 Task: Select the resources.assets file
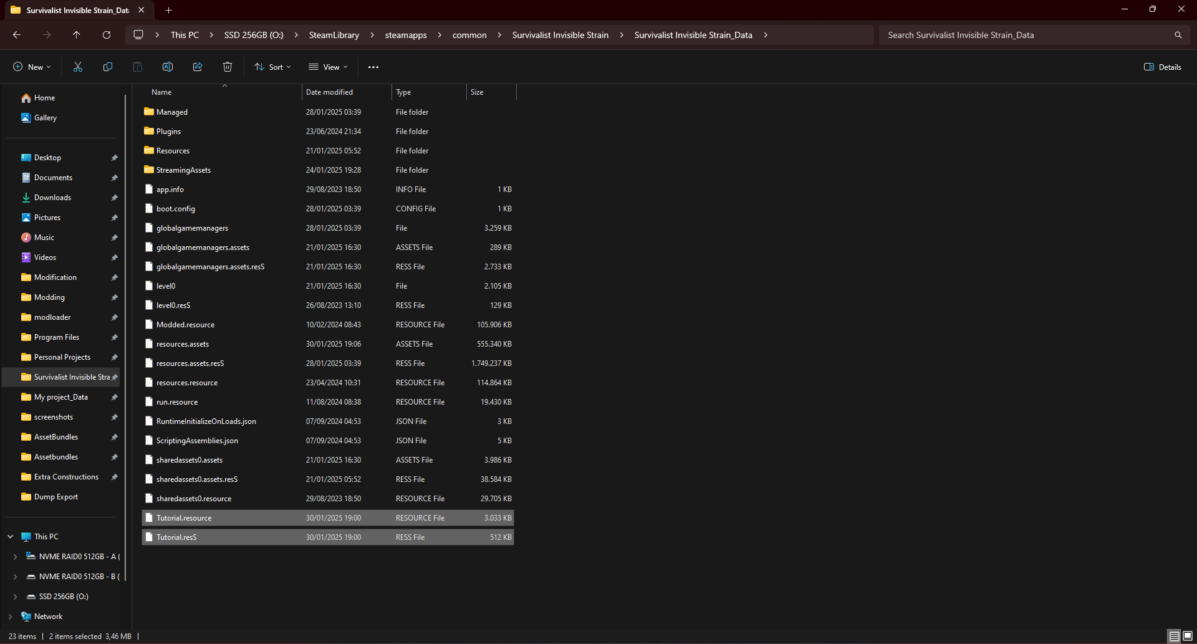click(328, 344)
